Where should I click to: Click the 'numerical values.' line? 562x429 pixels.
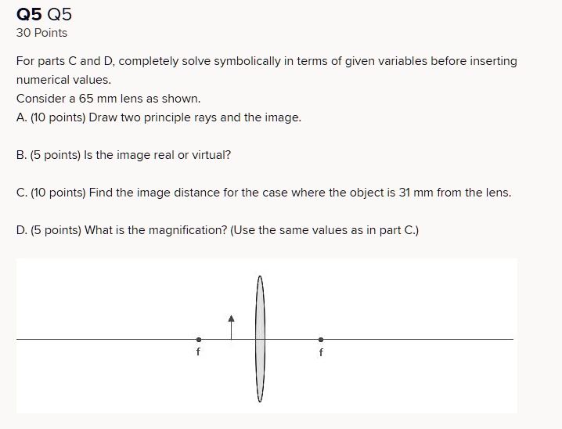click(64, 80)
